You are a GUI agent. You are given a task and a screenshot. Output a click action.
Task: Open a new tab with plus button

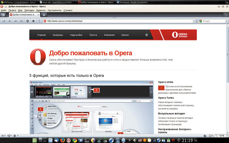[44, 15]
